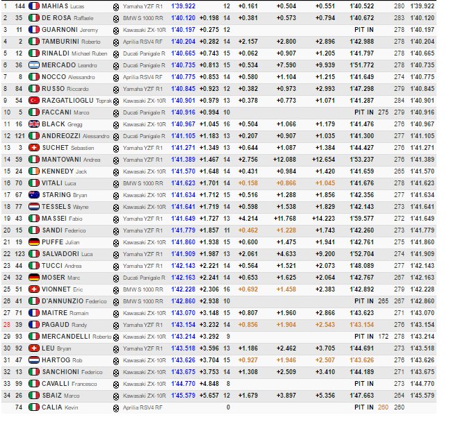Select rider name D'ANNUNZIO Federico
This screenshot has height=422, width=449.
[74, 301]
